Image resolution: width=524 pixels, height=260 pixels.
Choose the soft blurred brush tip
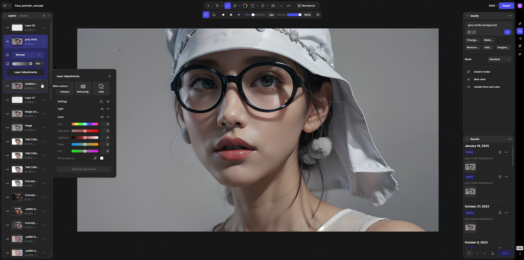[239, 15]
